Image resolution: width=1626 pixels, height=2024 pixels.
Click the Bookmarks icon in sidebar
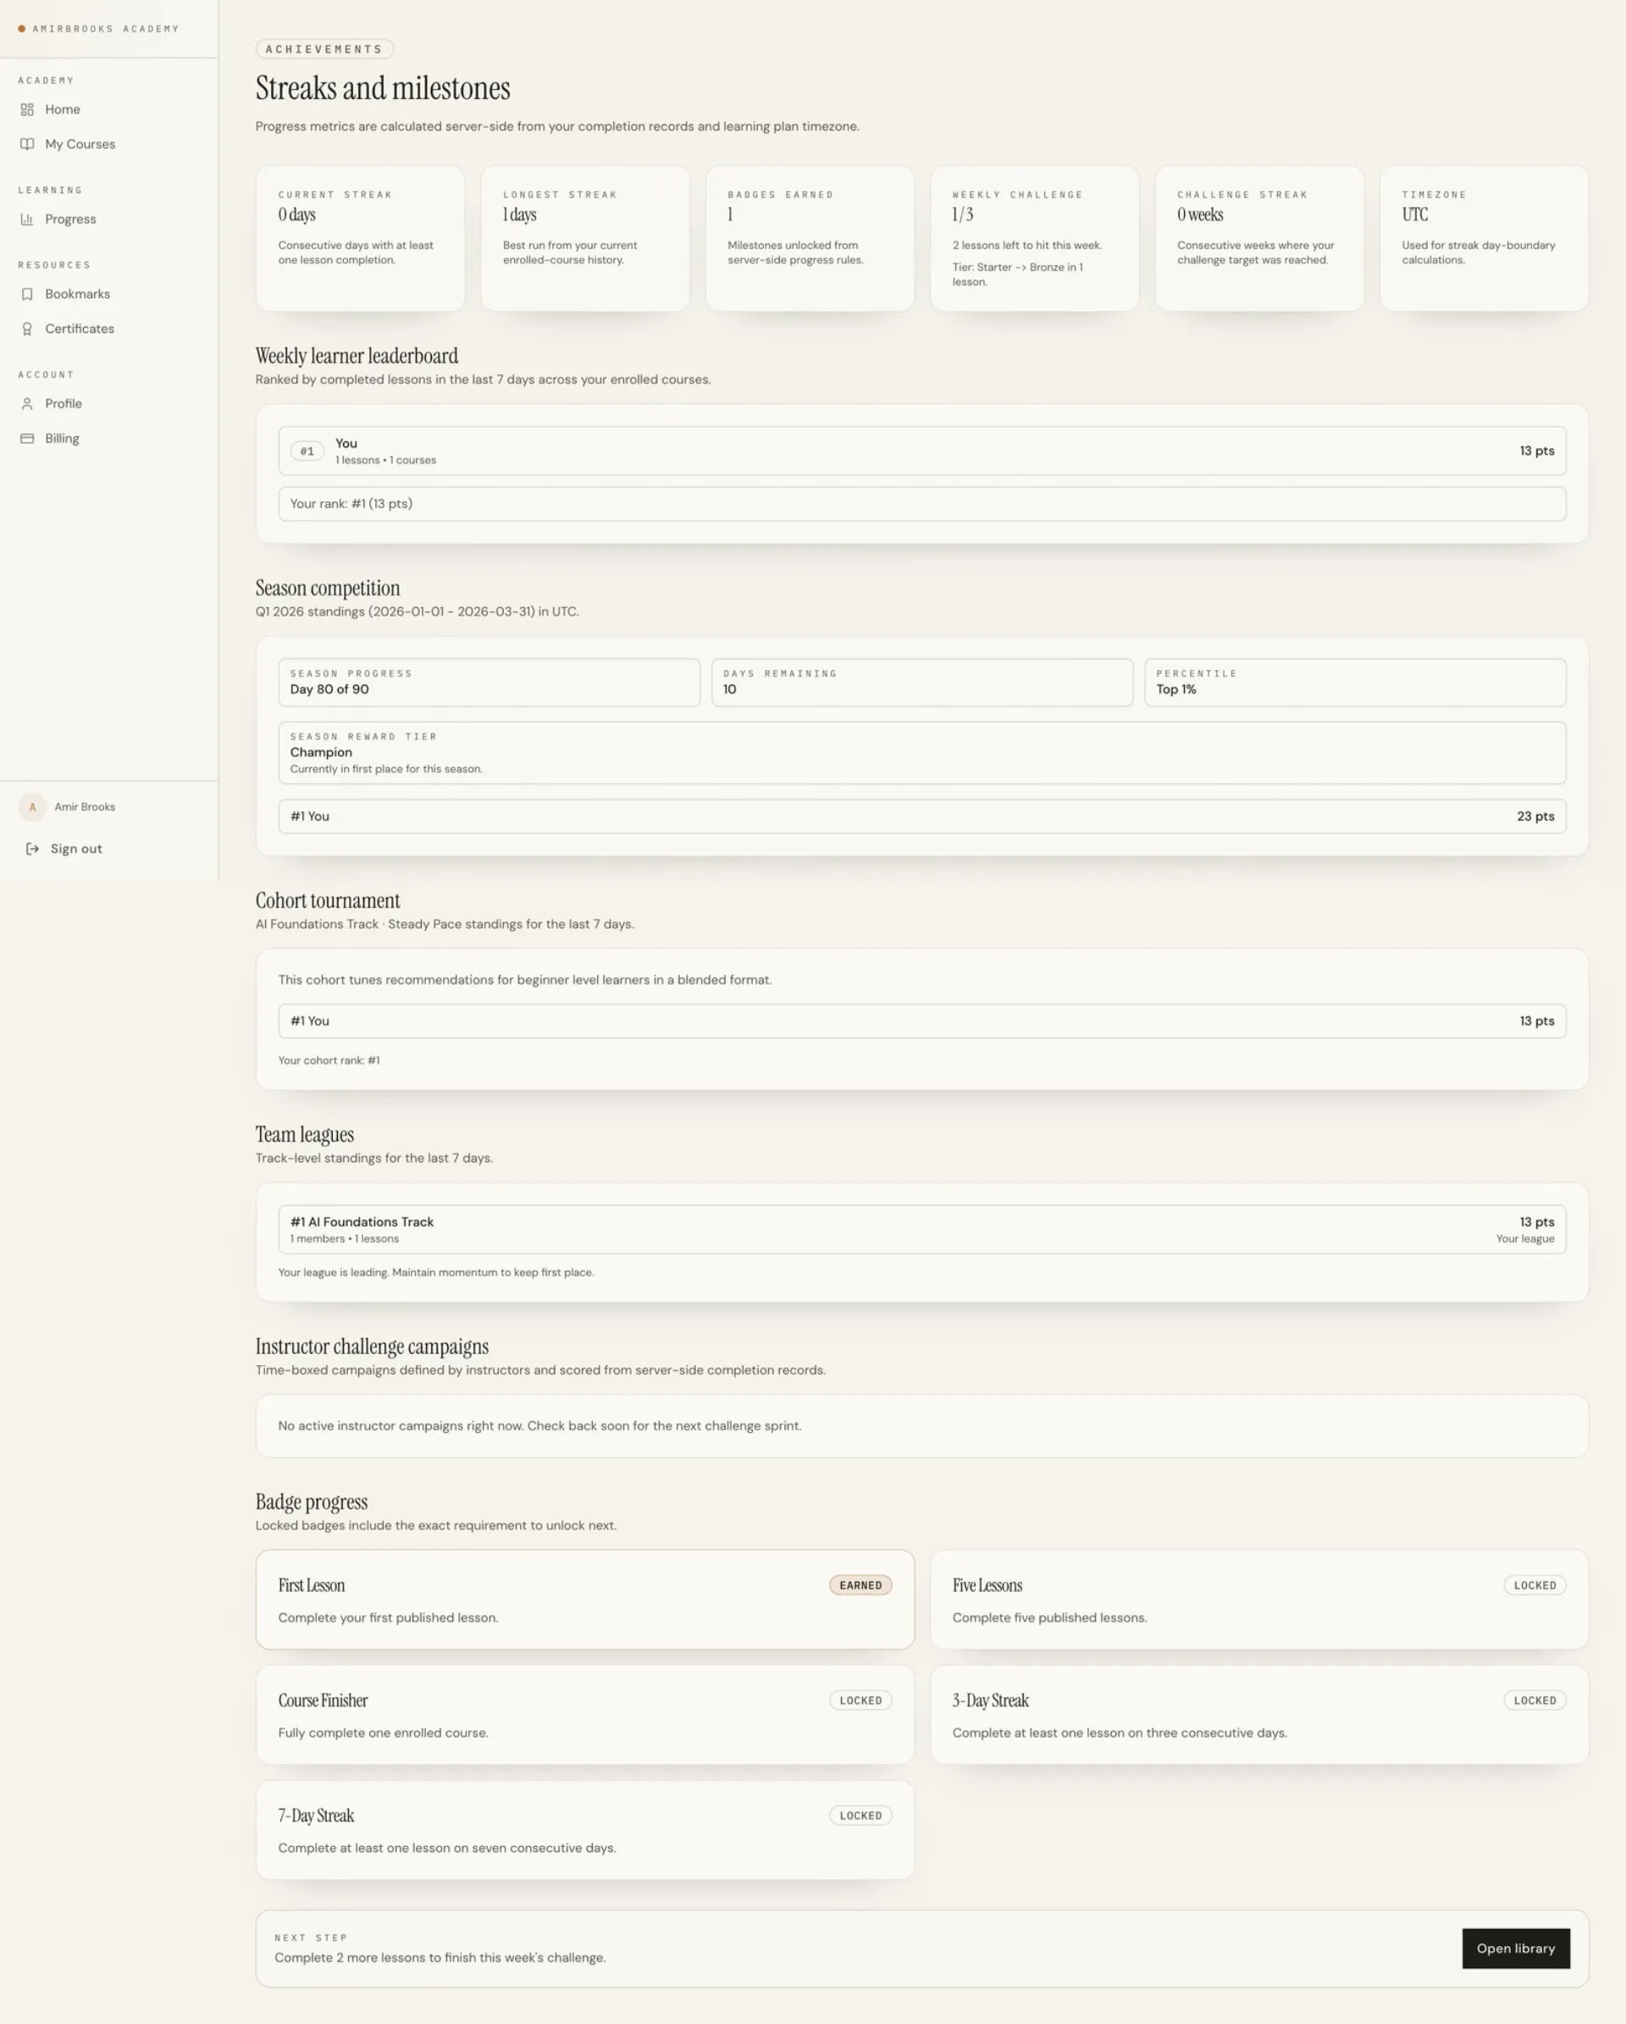pos(27,294)
